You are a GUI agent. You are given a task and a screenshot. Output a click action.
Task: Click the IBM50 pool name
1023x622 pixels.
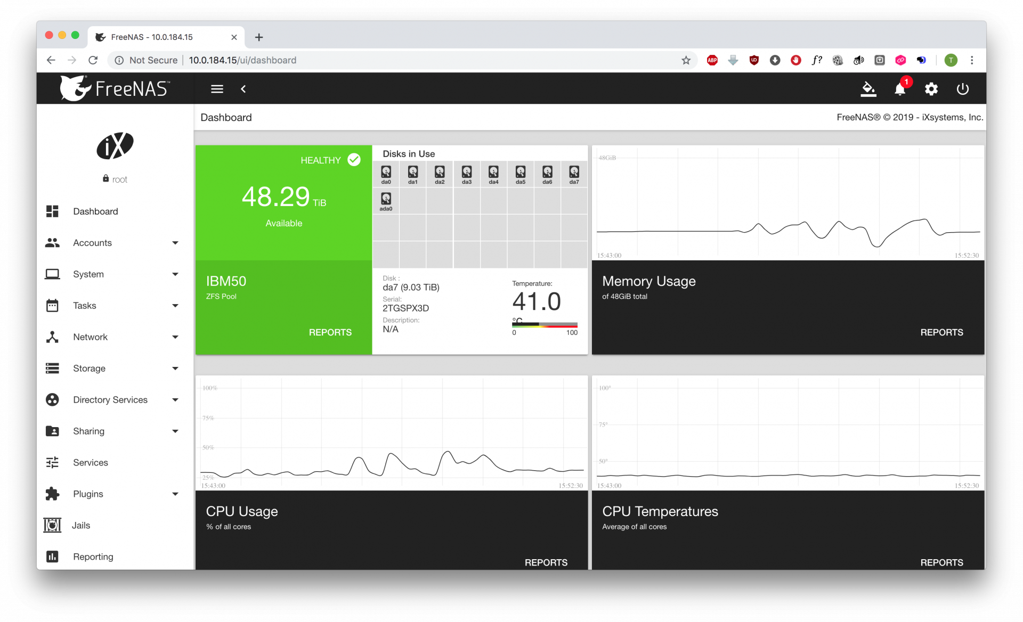[x=226, y=281]
